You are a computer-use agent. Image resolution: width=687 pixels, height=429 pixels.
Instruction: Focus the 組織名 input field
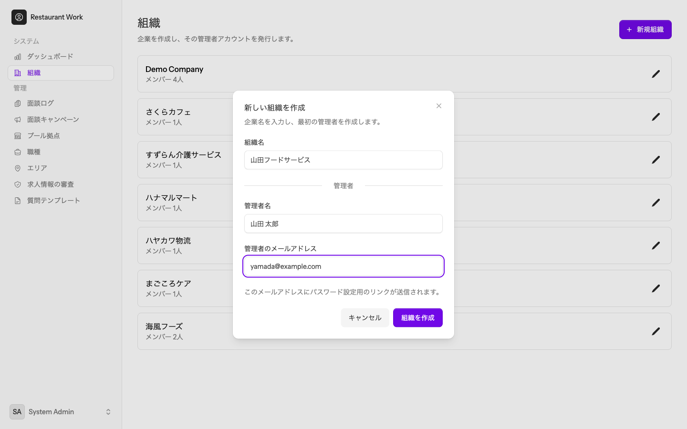(343, 160)
